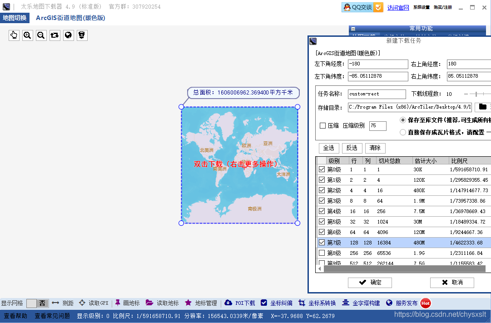Click the dialog logo in 新建下载任务
The image size is (491, 323).
click(313, 41)
